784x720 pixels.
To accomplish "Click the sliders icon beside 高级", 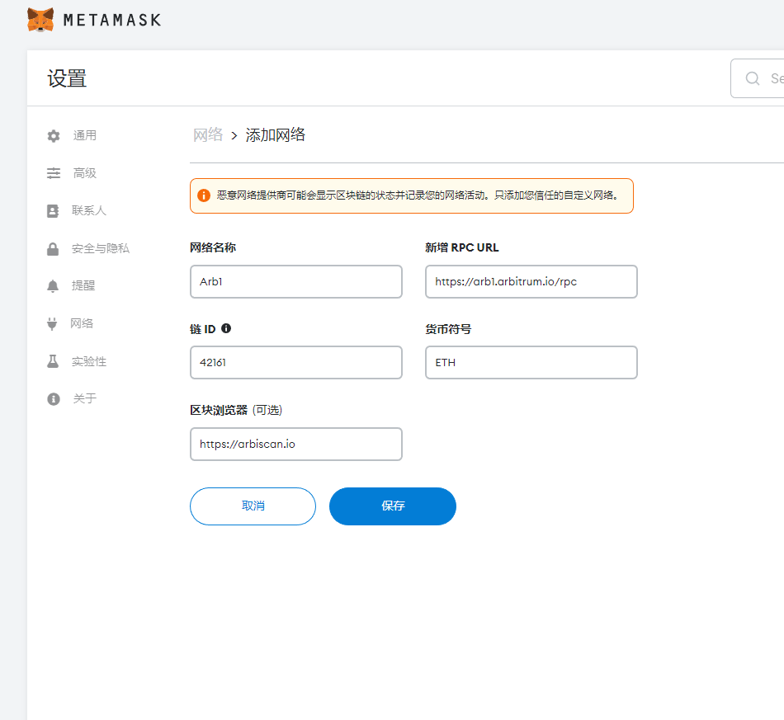I will (54, 173).
